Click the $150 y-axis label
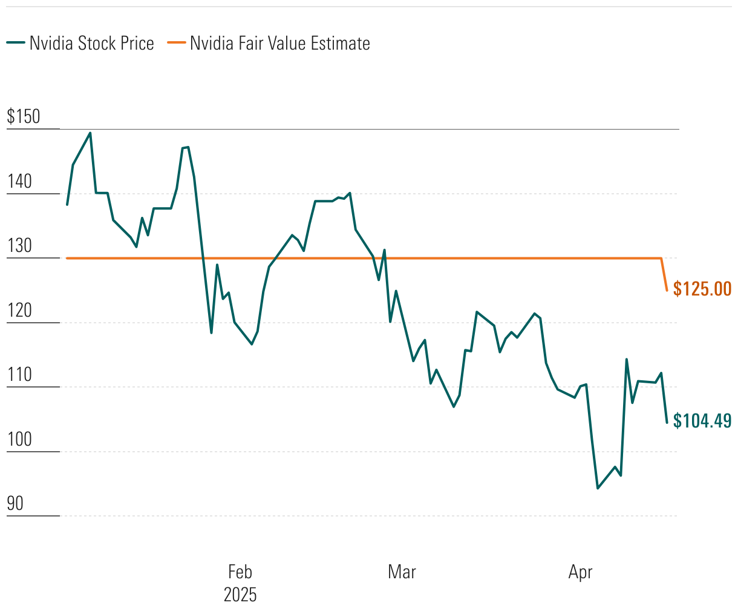Screen dimensions: 738x614 pos(24,116)
